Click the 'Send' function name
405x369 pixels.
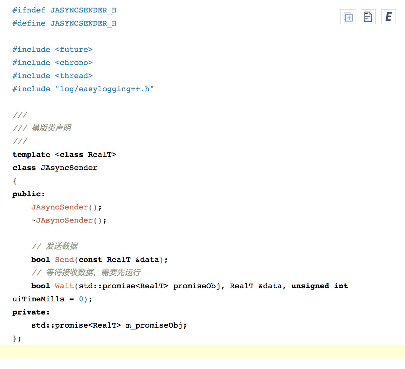(x=64, y=260)
